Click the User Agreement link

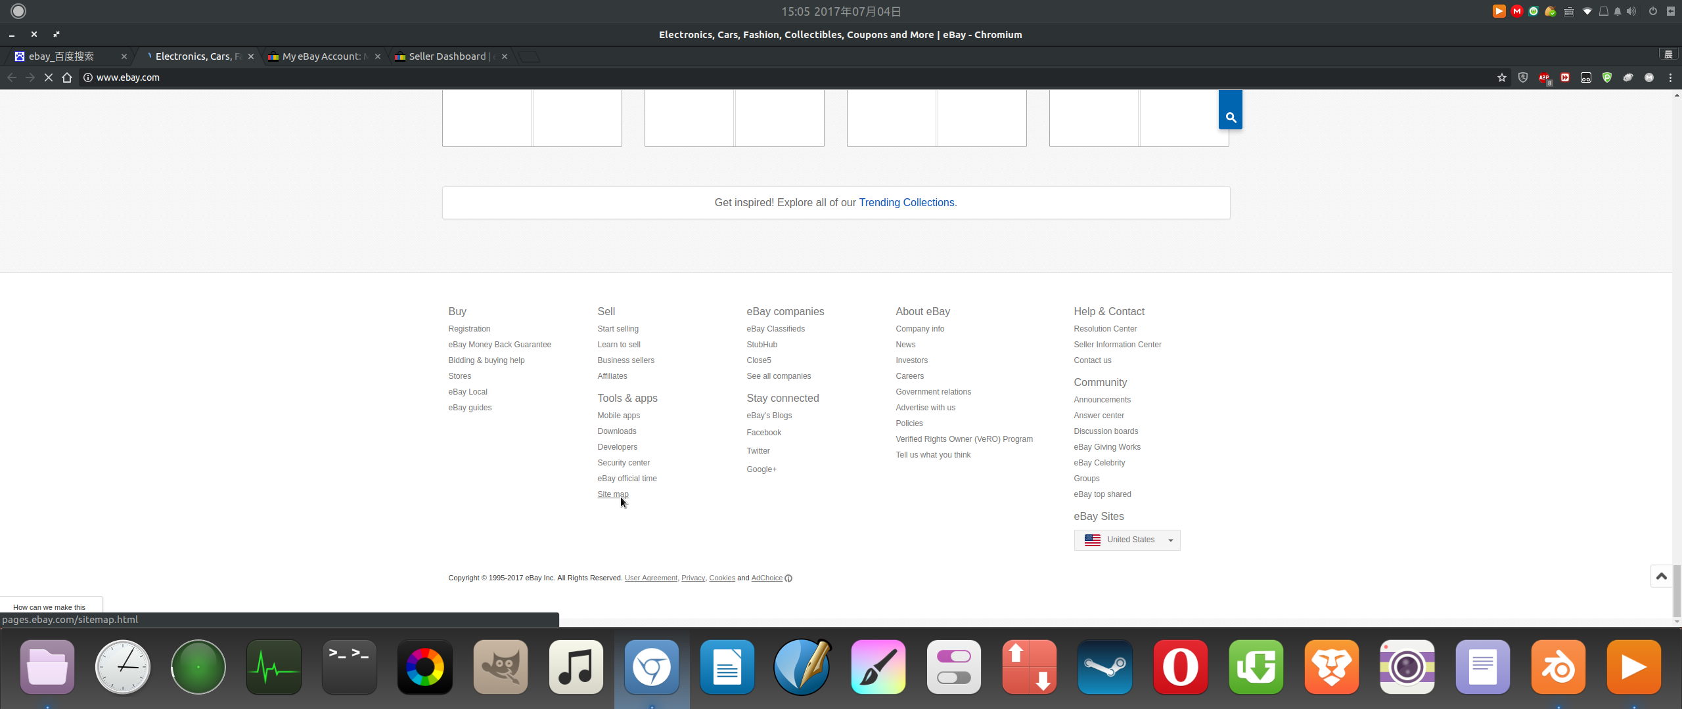point(650,578)
